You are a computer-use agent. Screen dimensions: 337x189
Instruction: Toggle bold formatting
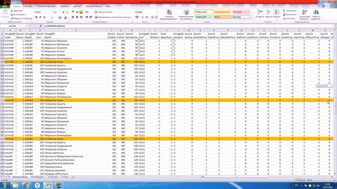coord(36,17)
